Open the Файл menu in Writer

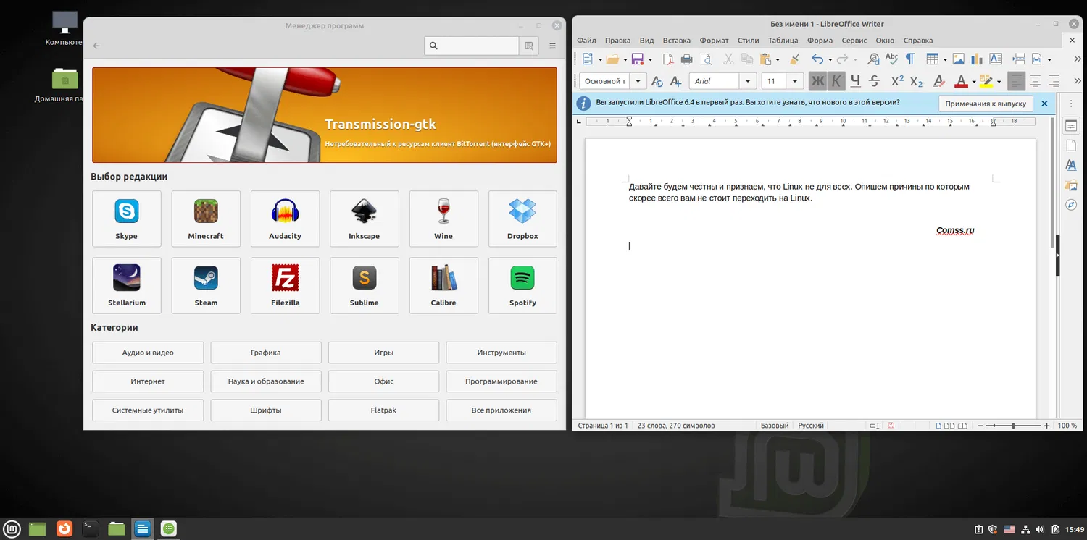(586, 41)
